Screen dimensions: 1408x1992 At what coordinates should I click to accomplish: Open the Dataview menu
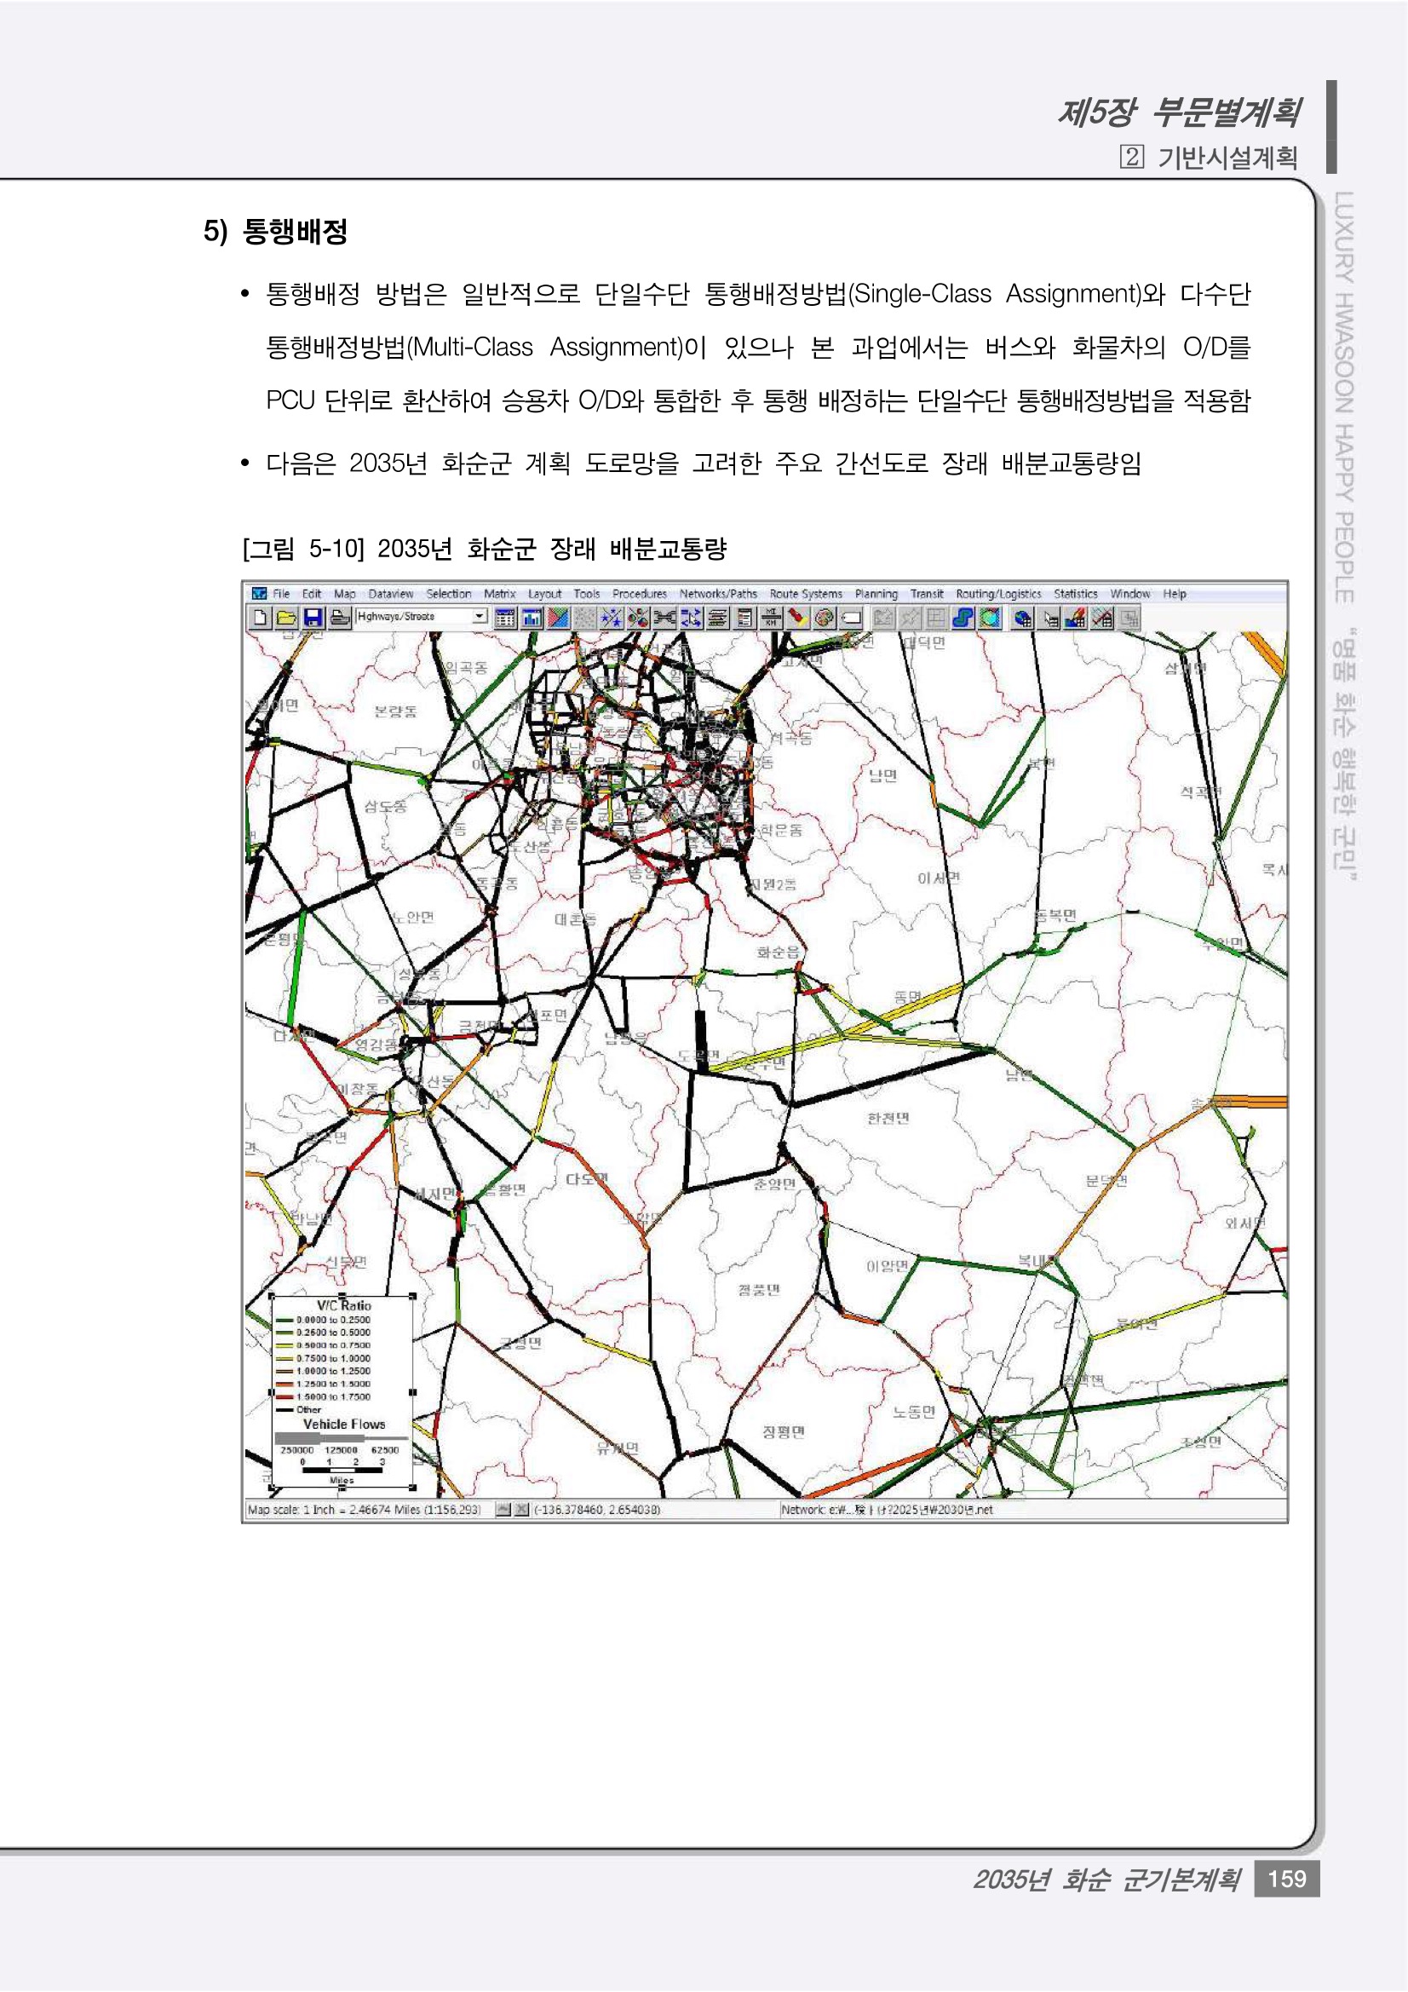click(x=390, y=595)
